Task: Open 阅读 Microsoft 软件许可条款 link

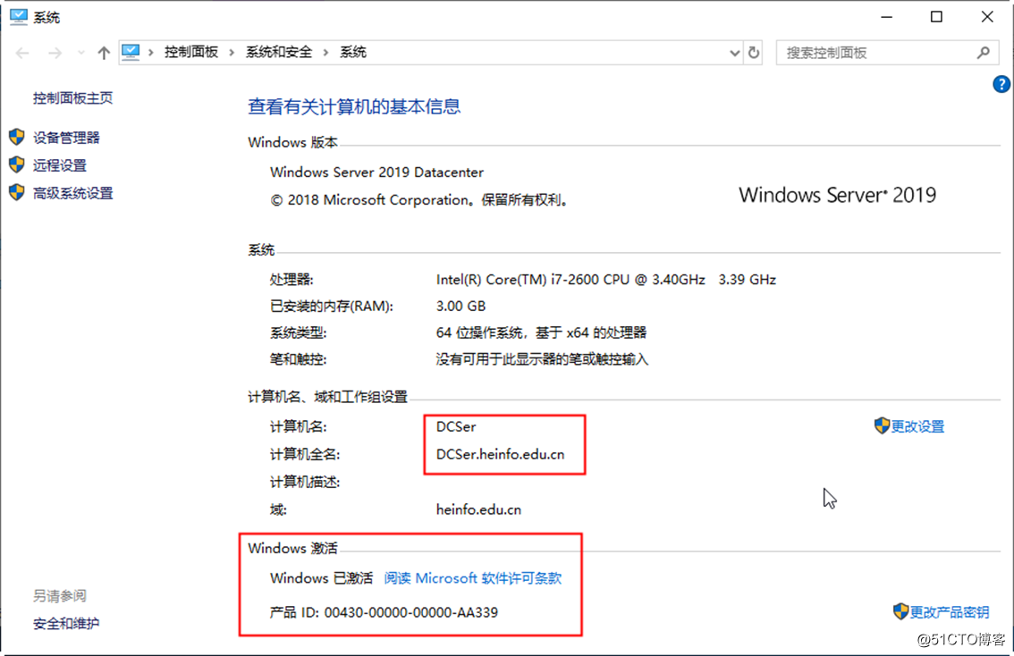Action: [x=473, y=578]
